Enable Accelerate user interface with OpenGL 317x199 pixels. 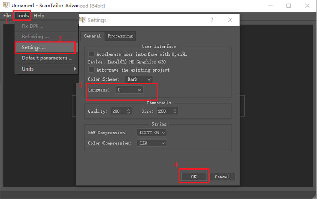click(91, 54)
